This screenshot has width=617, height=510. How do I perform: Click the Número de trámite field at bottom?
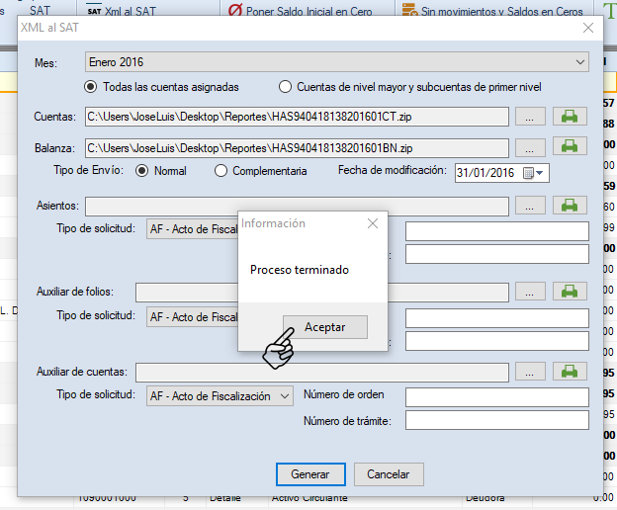pos(496,421)
